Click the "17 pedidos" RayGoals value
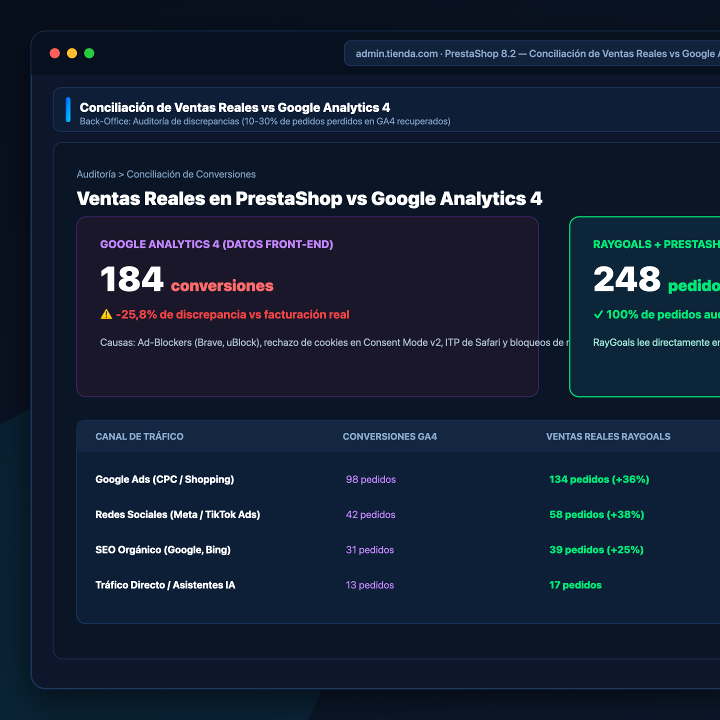 pos(575,585)
